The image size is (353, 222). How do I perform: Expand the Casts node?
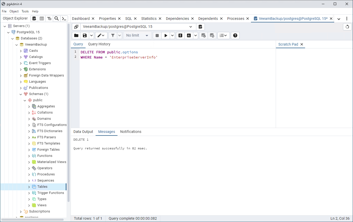(21, 51)
